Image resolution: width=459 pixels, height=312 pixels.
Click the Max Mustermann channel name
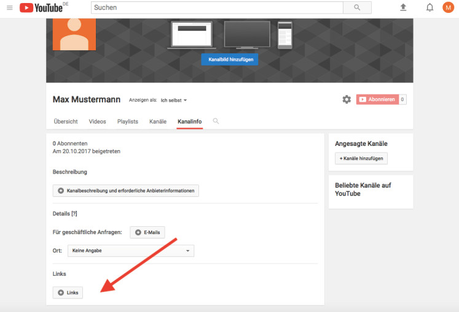(87, 99)
